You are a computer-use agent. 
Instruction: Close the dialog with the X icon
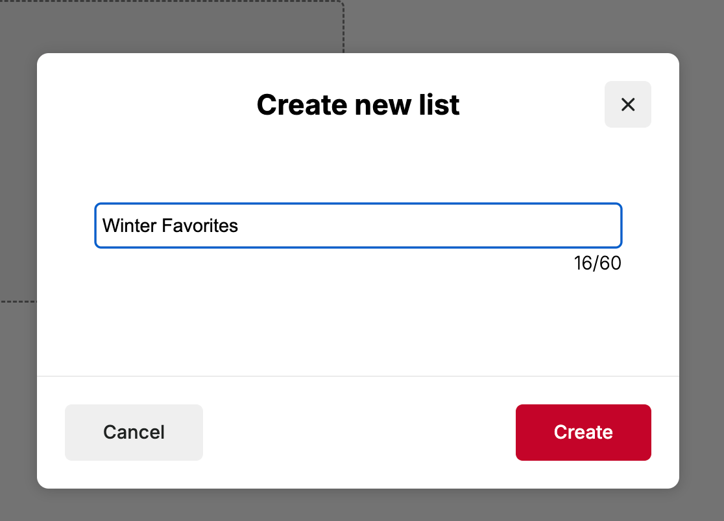627,104
